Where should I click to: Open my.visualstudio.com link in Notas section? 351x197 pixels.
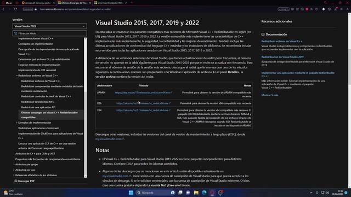(x=116, y=176)
